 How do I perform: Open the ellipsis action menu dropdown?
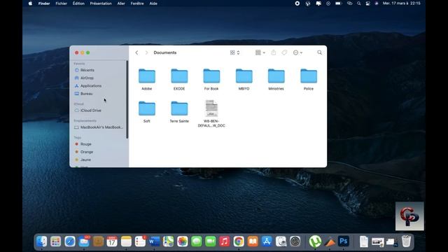(x=297, y=52)
